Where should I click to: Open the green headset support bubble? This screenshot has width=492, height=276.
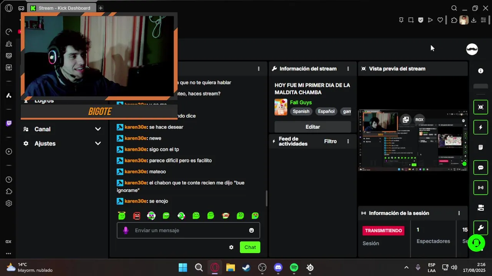point(477,243)
